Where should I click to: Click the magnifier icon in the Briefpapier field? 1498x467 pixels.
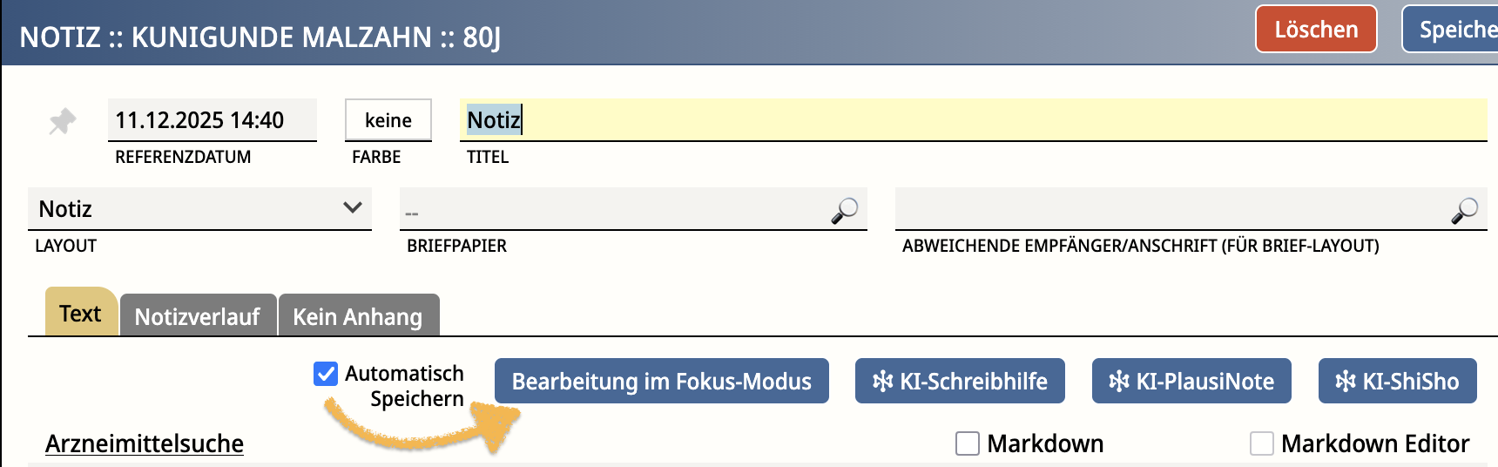[x=844, y=210]
